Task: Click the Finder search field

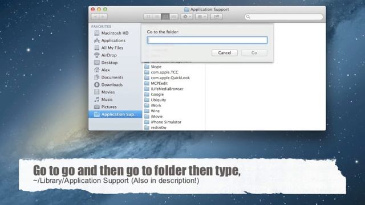Action: 284,17
